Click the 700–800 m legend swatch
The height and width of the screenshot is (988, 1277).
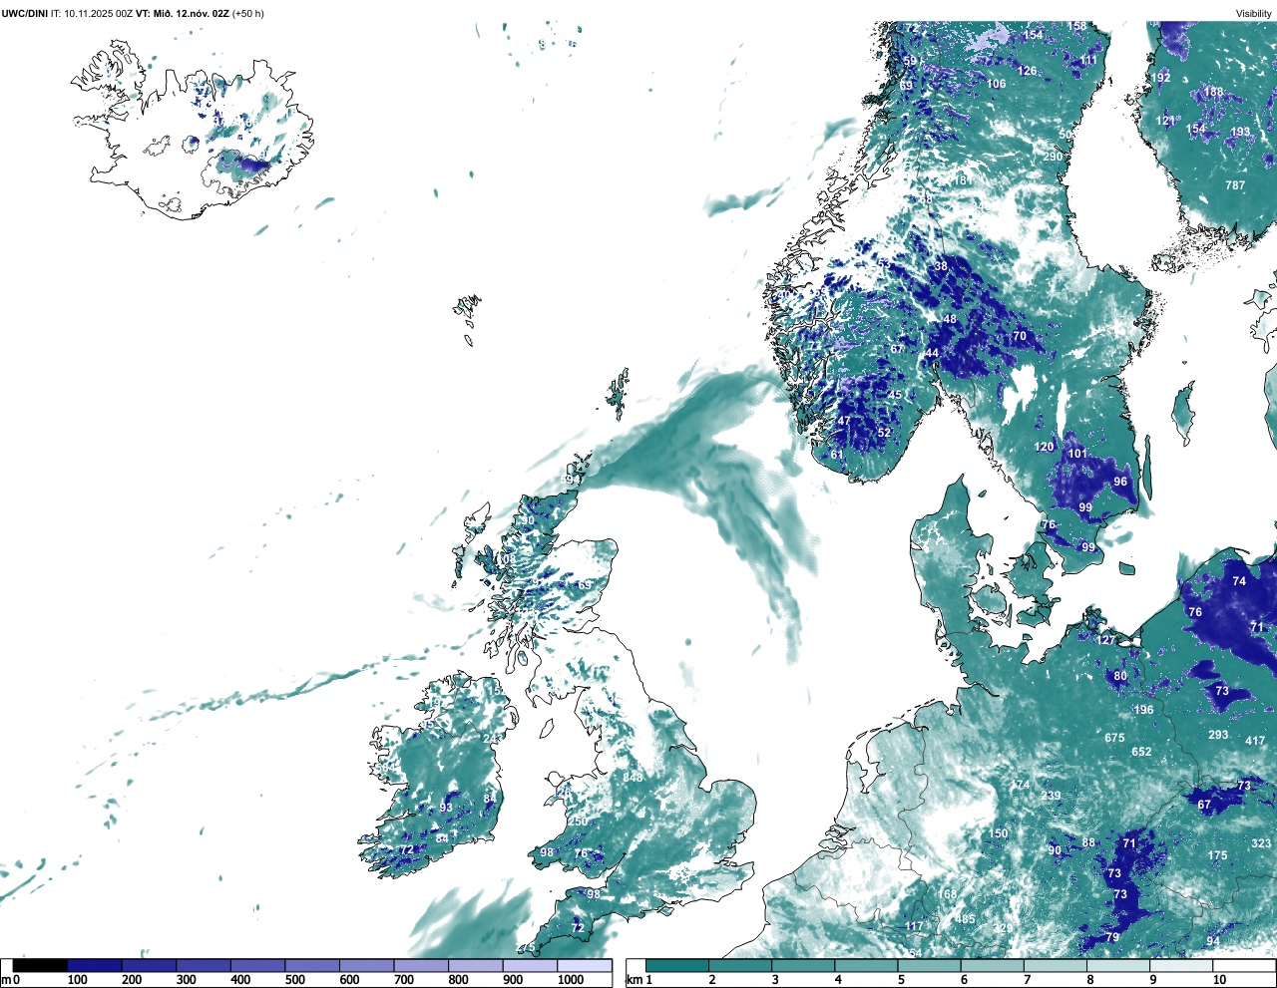click(421, 966)
